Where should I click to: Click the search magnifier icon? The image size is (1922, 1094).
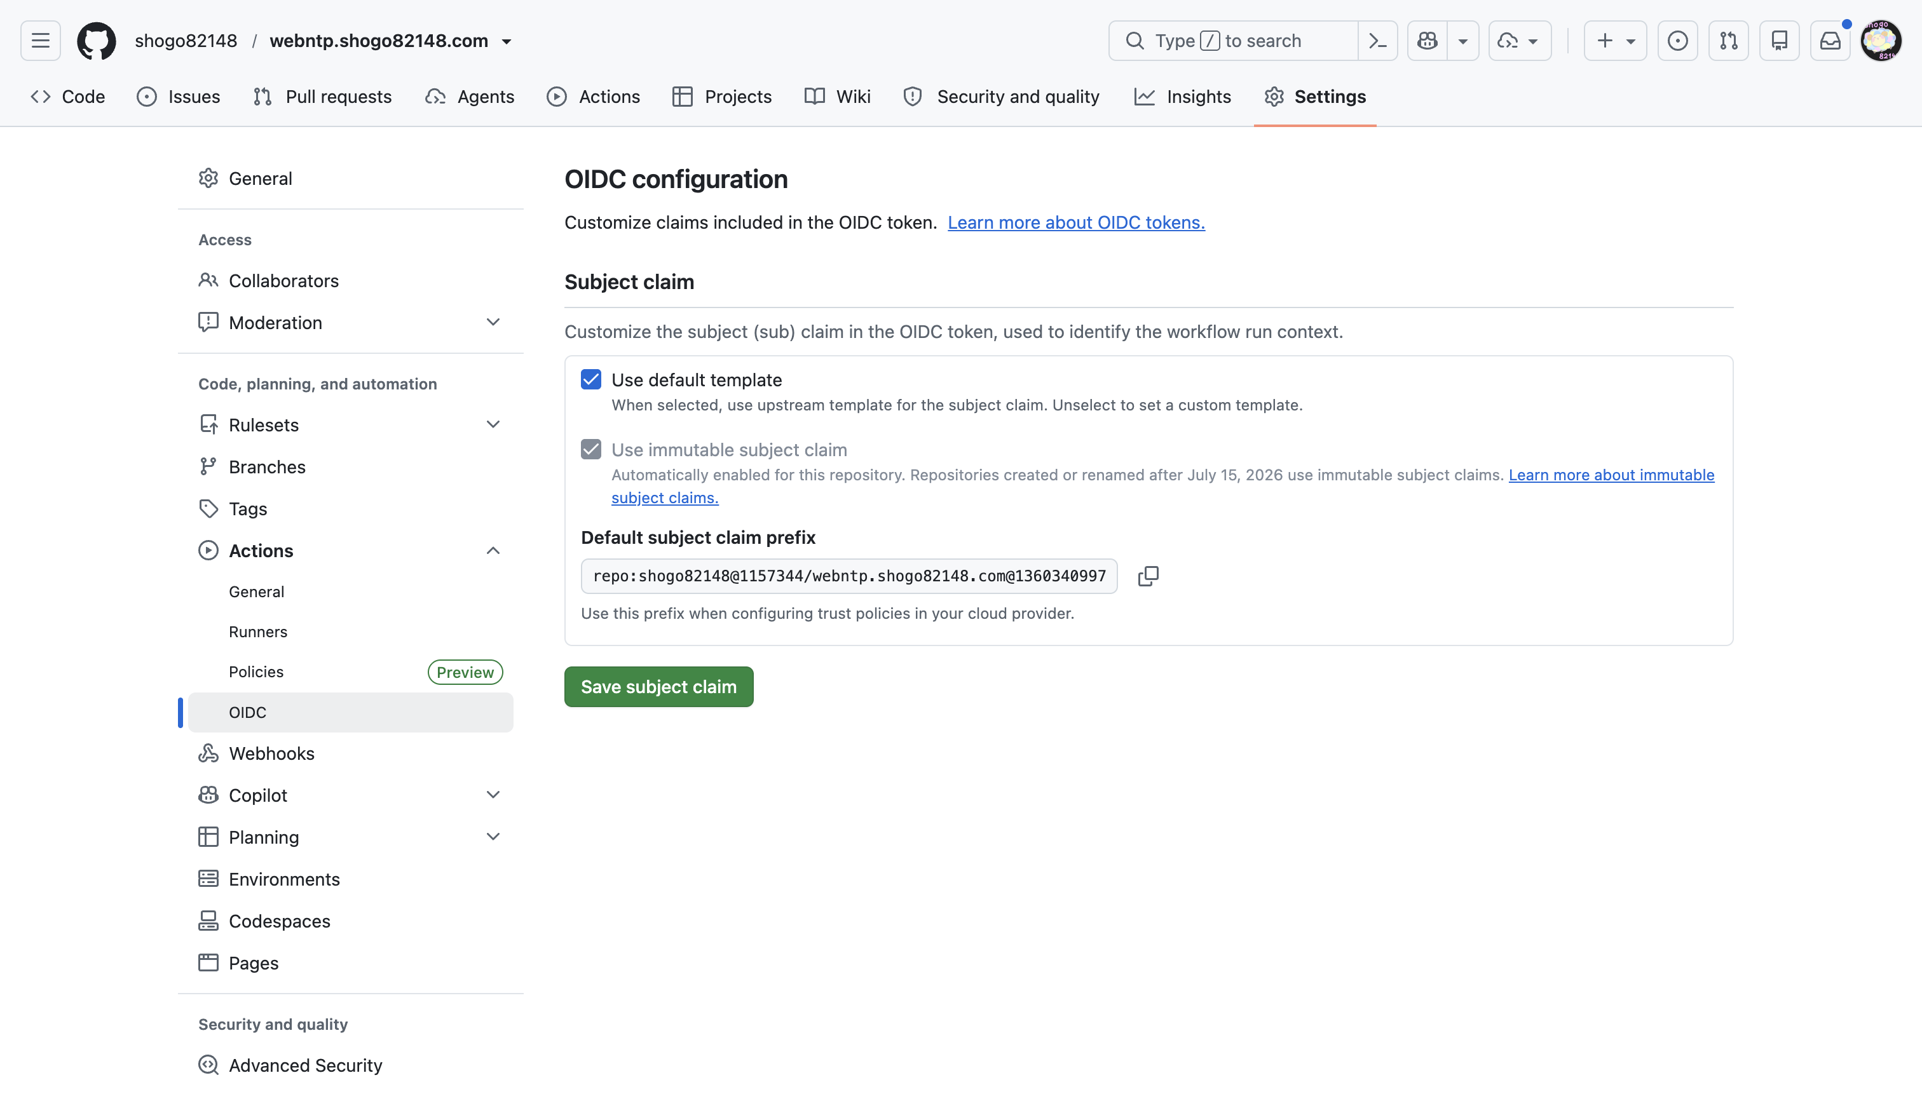pos(1135,41)
